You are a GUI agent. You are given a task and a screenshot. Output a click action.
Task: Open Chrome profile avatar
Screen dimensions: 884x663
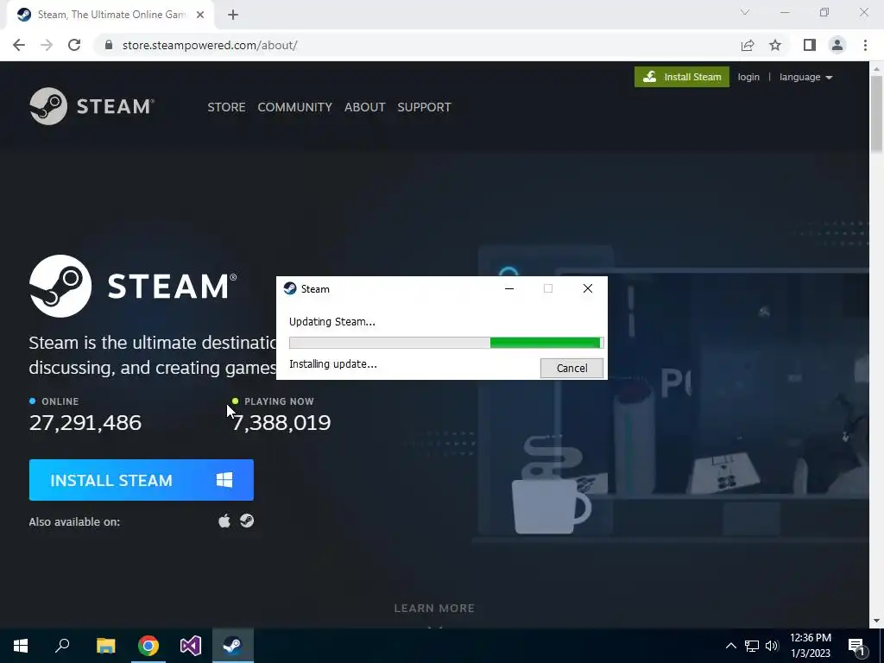[x=837, y=45]
